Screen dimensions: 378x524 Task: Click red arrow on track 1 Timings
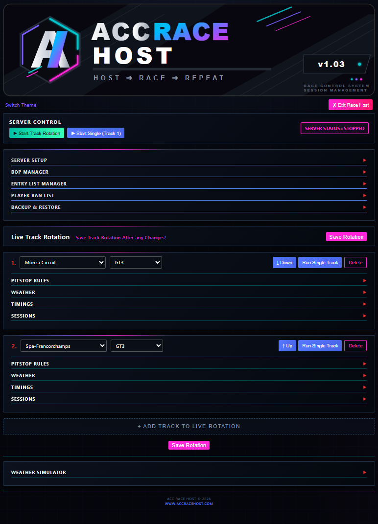365,304
